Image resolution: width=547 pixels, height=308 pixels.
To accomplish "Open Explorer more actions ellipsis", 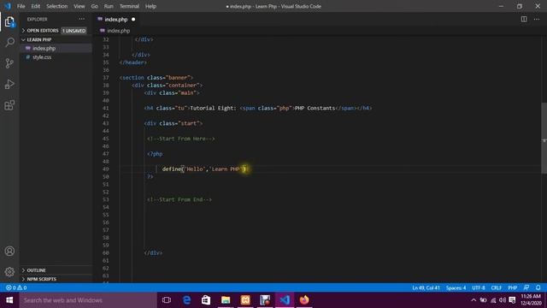I will 82,19.
